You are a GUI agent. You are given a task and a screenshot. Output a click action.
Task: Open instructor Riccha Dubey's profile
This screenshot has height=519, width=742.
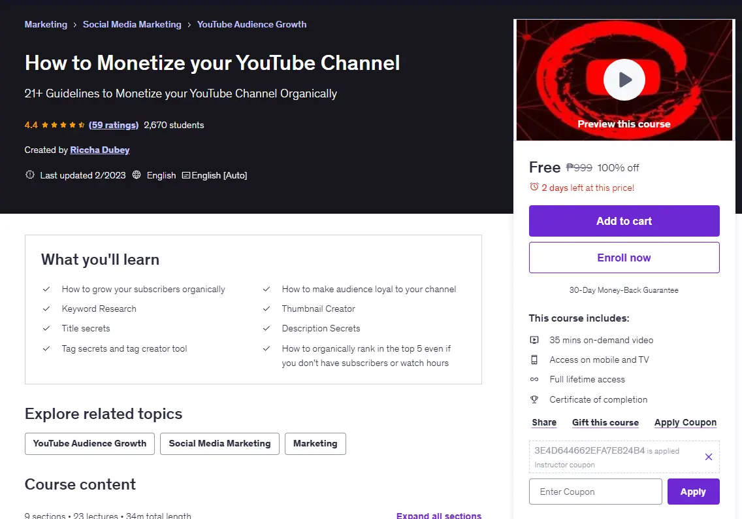(x=100, y=150)
